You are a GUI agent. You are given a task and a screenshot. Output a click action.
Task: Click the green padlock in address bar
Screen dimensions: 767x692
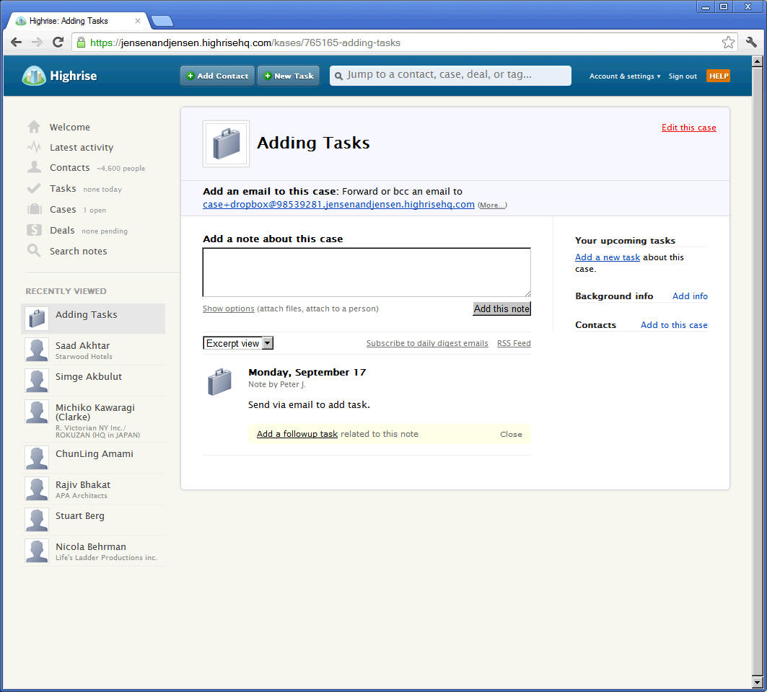coord(82,43)
